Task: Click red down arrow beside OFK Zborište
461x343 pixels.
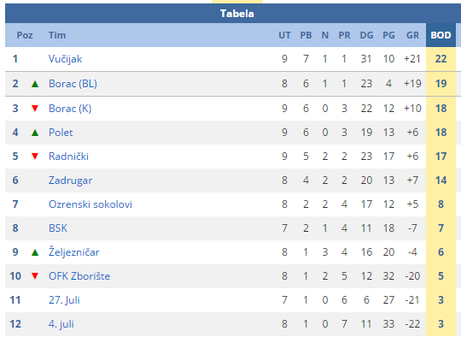Action: (35, 276)
